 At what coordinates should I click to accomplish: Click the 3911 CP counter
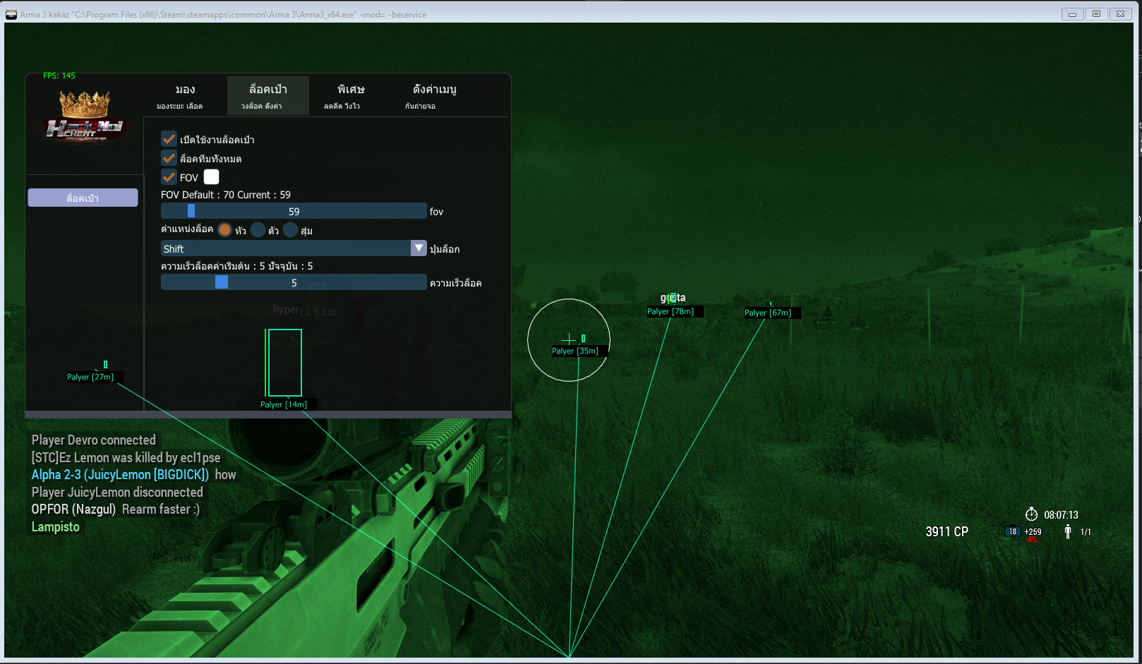[946, 531]
